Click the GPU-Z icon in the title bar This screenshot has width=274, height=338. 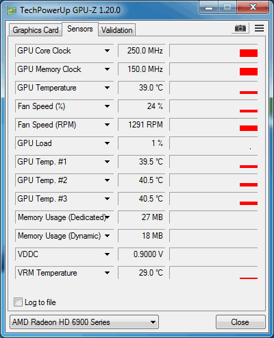(x=11, y=10)
